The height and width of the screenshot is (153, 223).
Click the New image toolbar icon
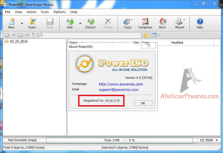(x=11, y=23)
